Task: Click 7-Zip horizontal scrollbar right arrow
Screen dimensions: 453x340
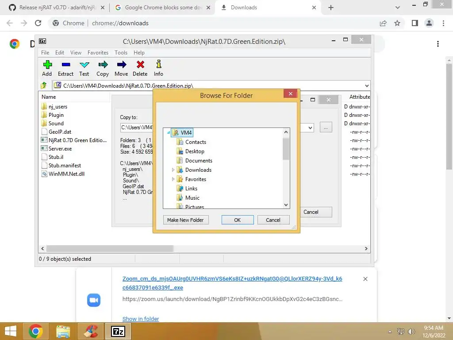Action: click(366, 249)
